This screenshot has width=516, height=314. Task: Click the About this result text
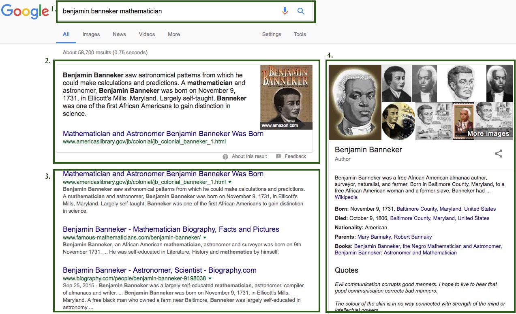(x=249, y=156)
